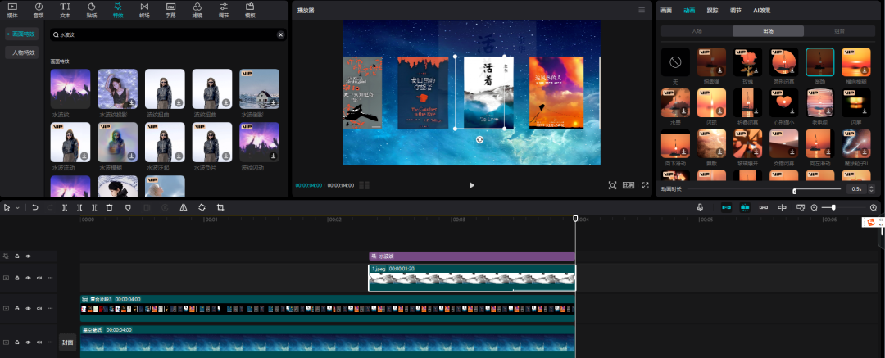Switch to the 画面 tab
The image size is (885, 358).
(x=666, y=10)
